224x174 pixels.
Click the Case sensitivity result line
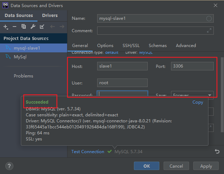point(72,115)
